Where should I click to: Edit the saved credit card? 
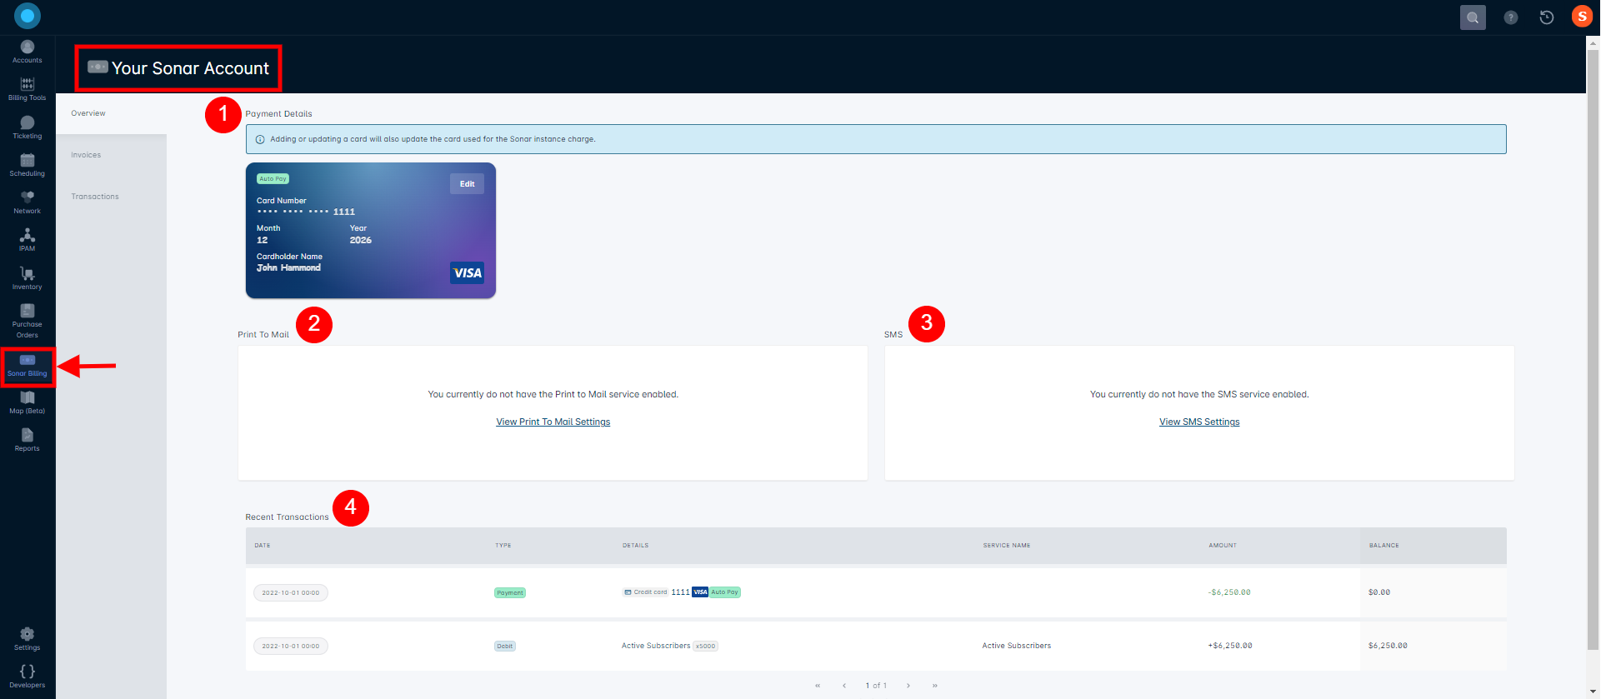(x=467, y=184)
